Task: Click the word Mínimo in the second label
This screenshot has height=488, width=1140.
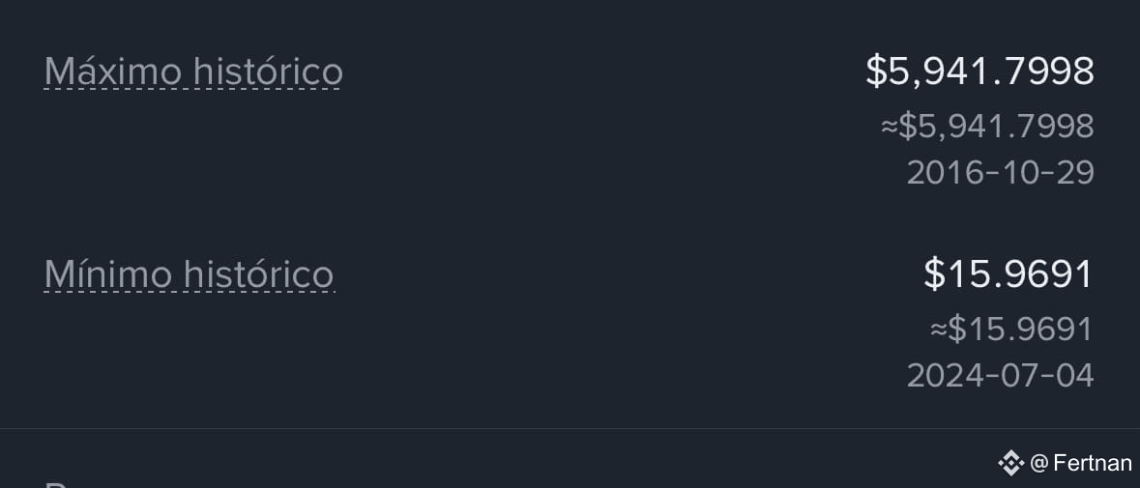Action: click(x=108, y=274)
